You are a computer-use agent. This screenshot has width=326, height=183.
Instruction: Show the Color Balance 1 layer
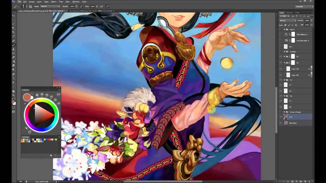click(281, 34)
